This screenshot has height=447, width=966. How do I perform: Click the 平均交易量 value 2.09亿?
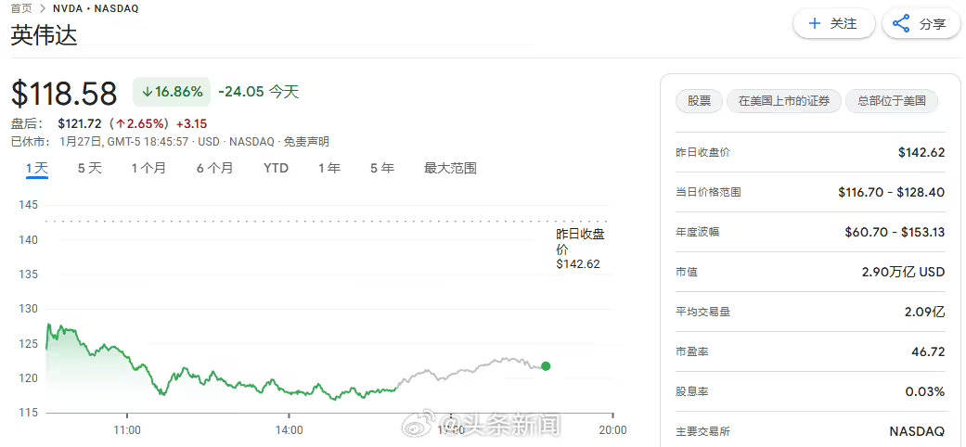925,312
